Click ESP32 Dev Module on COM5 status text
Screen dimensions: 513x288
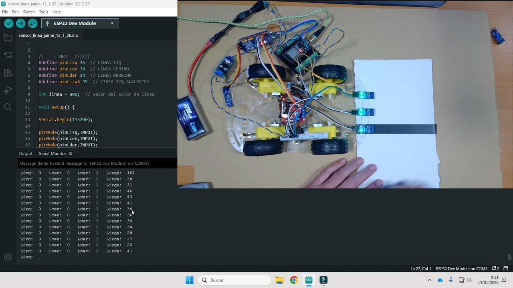(462, 269)
